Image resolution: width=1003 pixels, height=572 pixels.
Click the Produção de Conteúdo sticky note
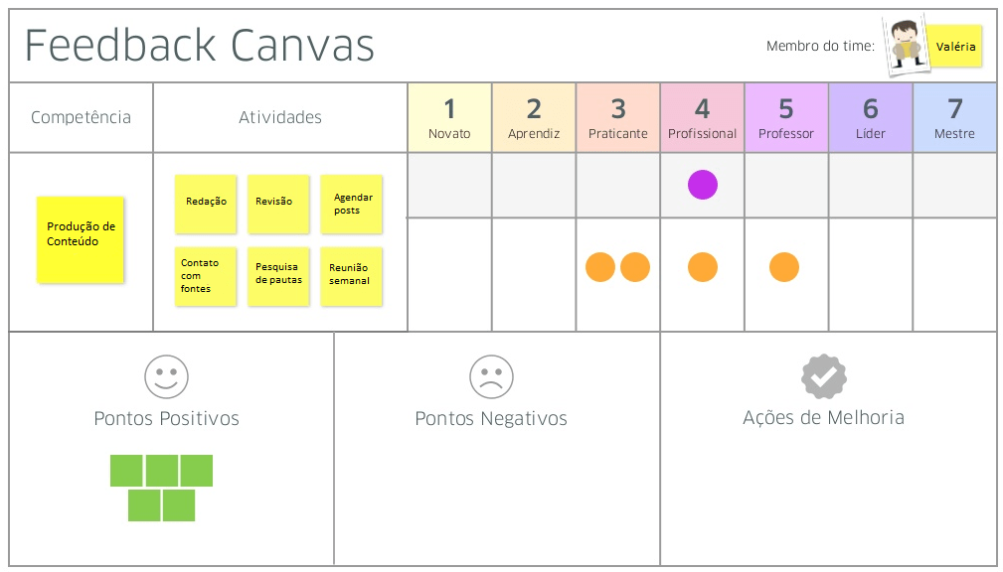tap(81, 238)
